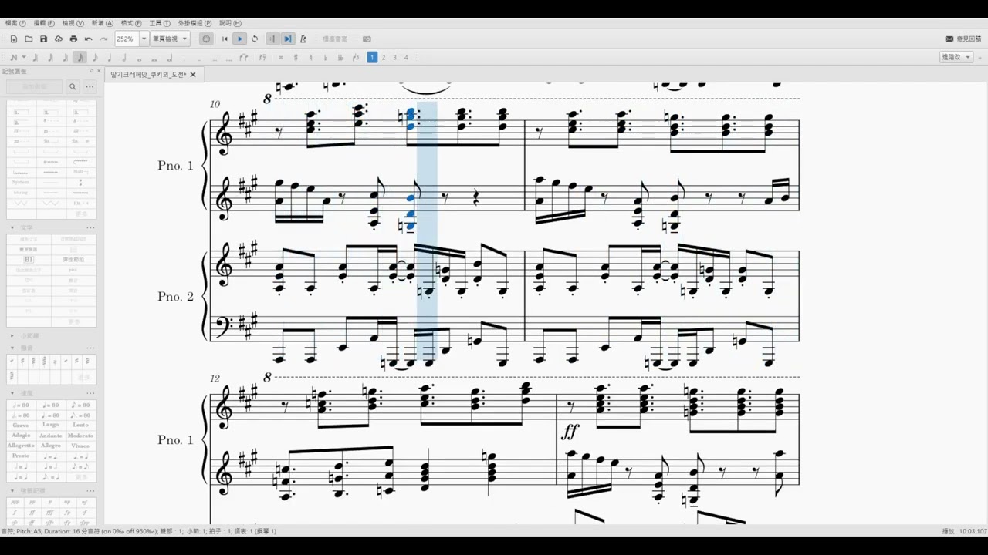Apply the double flat accidental
This screenshot has width=988, height=555.
click(340, 57)
